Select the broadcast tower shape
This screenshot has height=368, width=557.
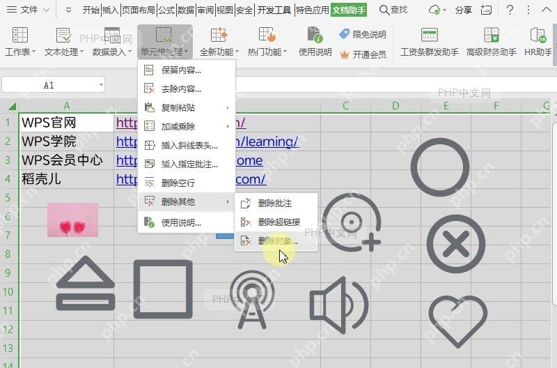pos(252,300)
